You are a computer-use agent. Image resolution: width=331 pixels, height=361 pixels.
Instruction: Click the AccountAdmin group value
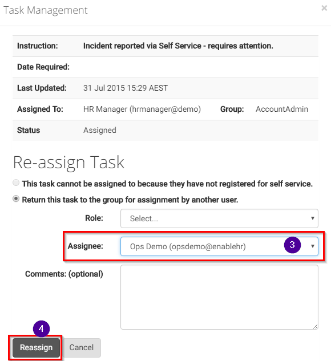[x=282, y=109]
